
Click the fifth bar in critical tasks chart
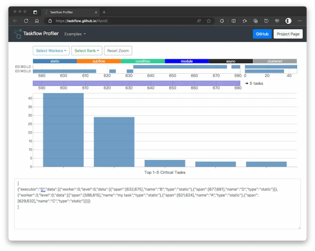click(x=266, y=164)
